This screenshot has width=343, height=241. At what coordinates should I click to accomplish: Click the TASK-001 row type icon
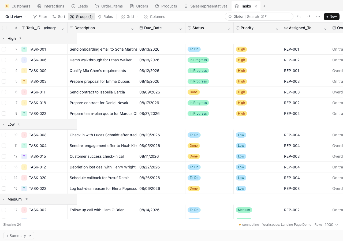[x=24, y=49]
